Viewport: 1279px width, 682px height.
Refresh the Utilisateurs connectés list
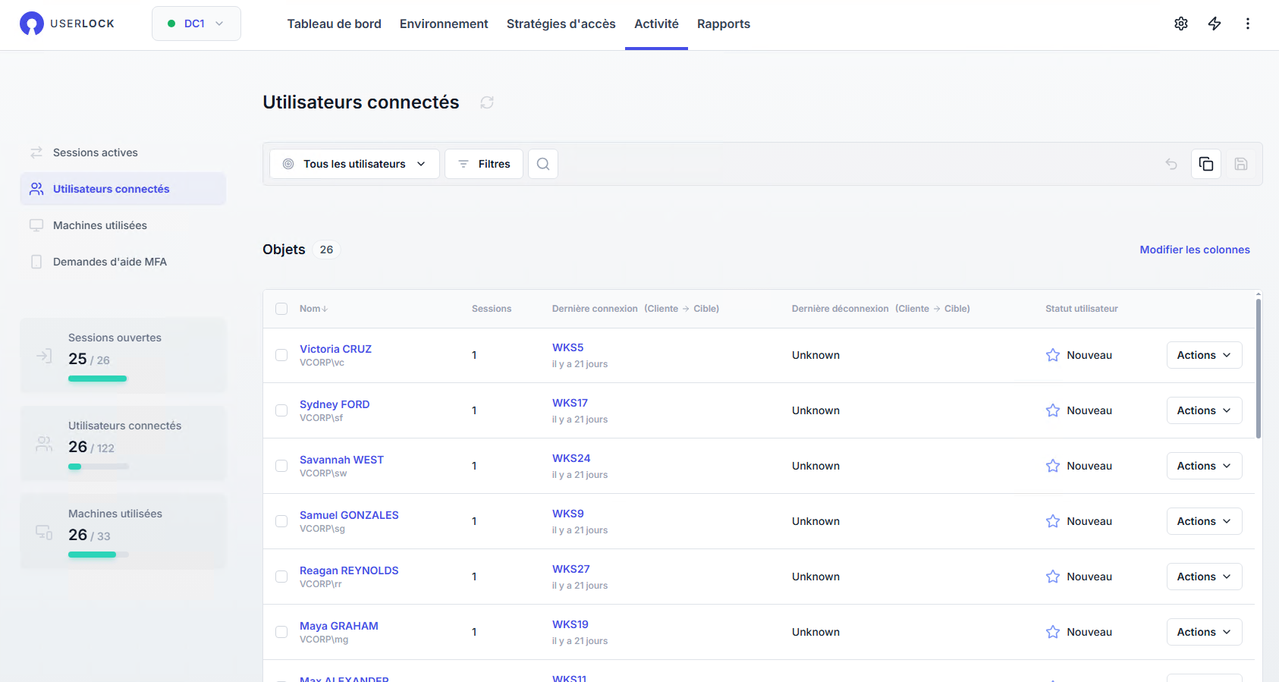pos(487,102)
